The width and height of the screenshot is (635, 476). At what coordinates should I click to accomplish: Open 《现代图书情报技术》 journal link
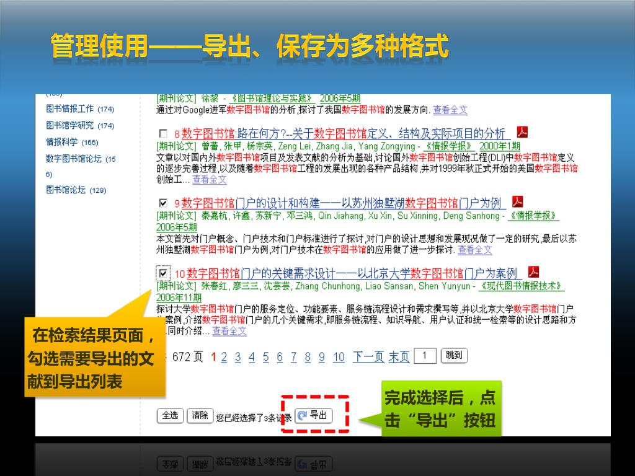[x=522, y=286]
